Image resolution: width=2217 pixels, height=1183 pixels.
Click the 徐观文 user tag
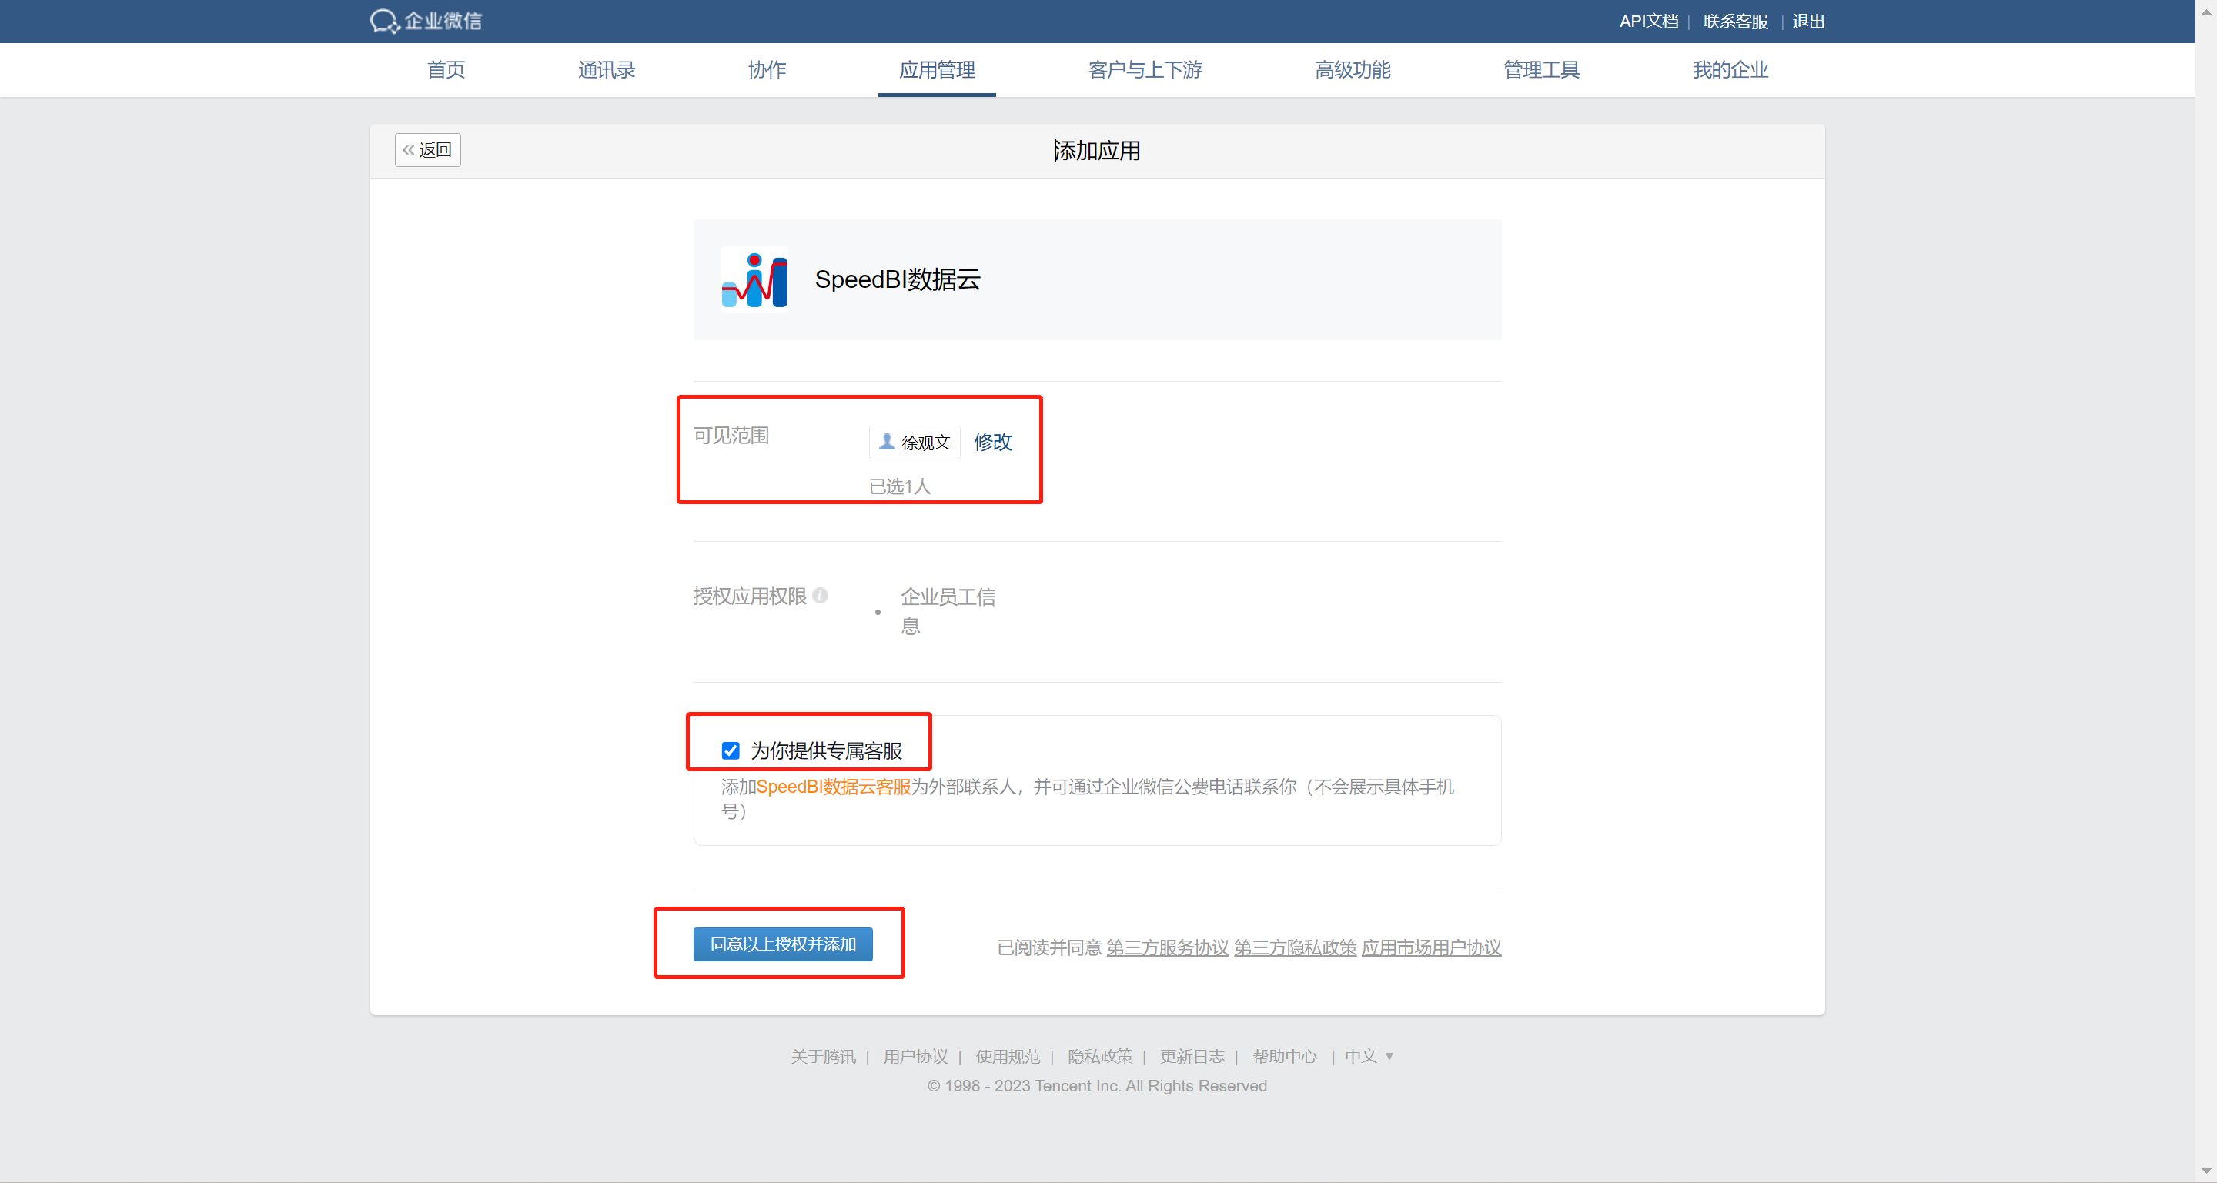(x=914, y=443)
